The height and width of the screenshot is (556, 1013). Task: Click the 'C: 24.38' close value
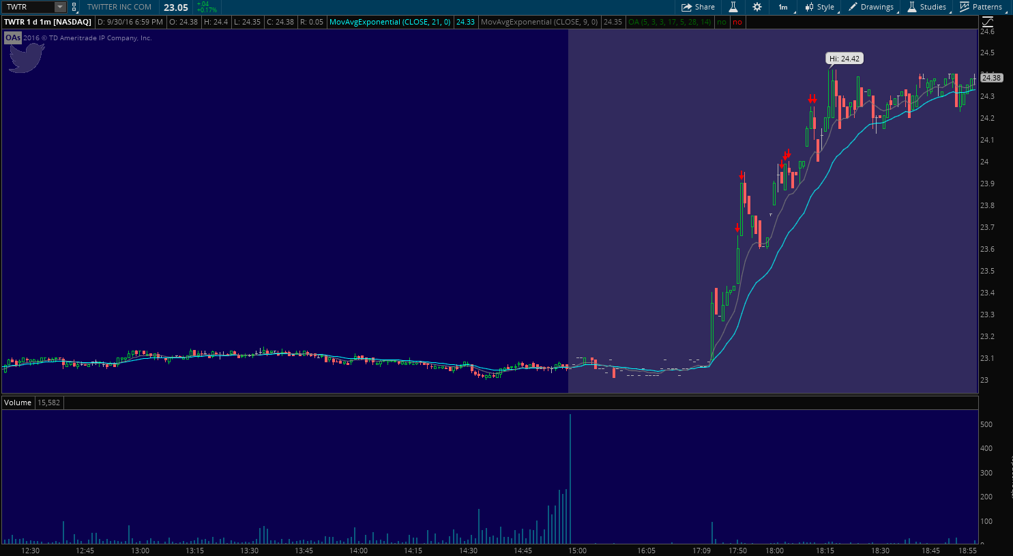click(x=280, y=22)
